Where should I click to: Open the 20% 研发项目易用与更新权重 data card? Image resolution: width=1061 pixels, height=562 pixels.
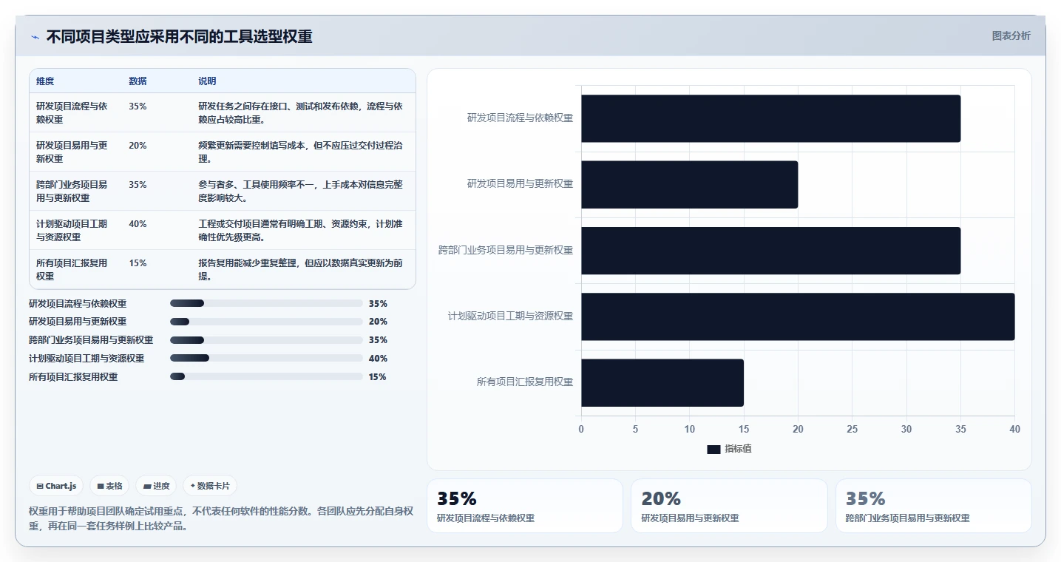pos(729,506)
